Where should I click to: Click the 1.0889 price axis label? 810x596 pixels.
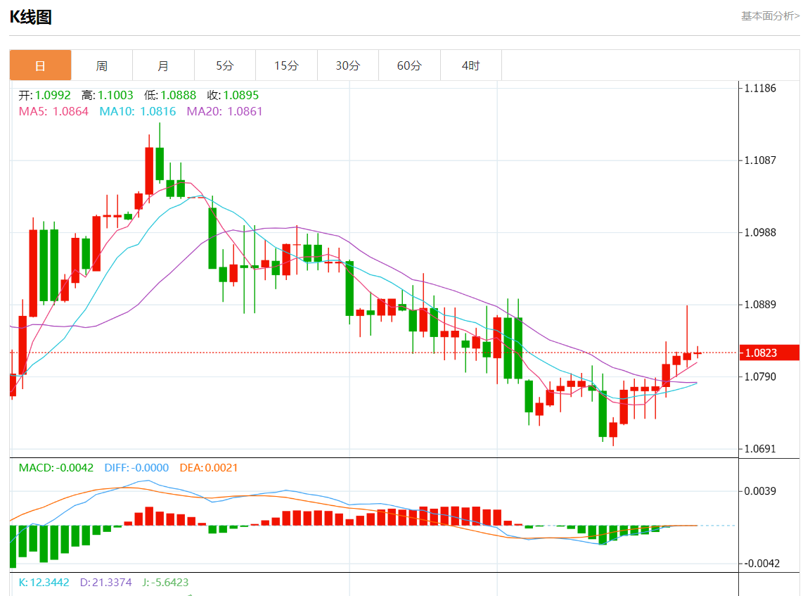[760, 305]
